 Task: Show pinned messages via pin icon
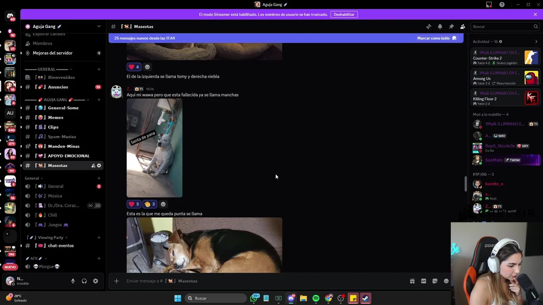point(451,26)
